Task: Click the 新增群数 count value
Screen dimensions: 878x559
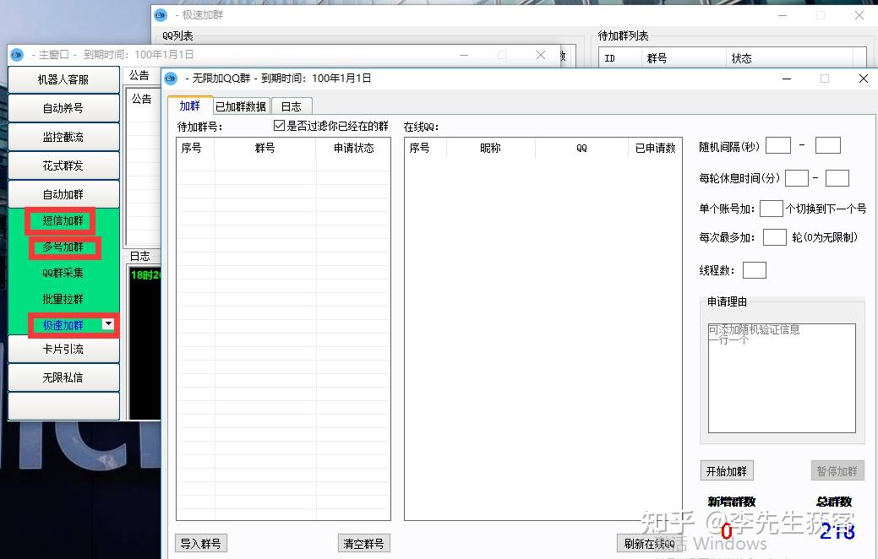Action: pyautogui.click(x=727, y=530)
